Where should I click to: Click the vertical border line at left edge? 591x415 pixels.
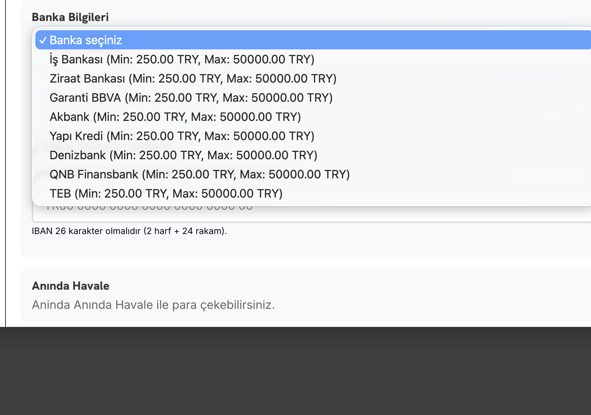click(x=6, y=162)
